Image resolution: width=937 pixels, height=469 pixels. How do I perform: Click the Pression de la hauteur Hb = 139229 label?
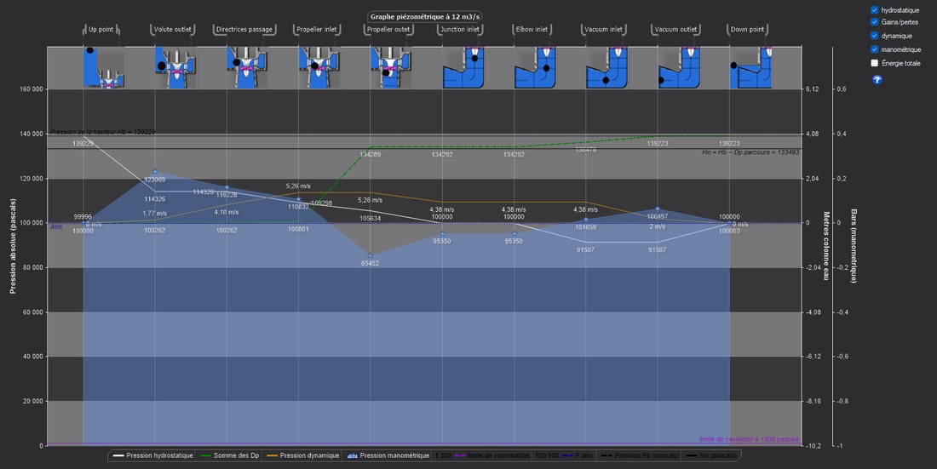pos(103,131)
